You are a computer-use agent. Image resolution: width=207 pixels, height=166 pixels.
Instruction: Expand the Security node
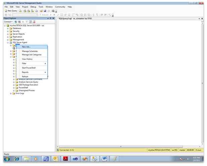[8, 31]
